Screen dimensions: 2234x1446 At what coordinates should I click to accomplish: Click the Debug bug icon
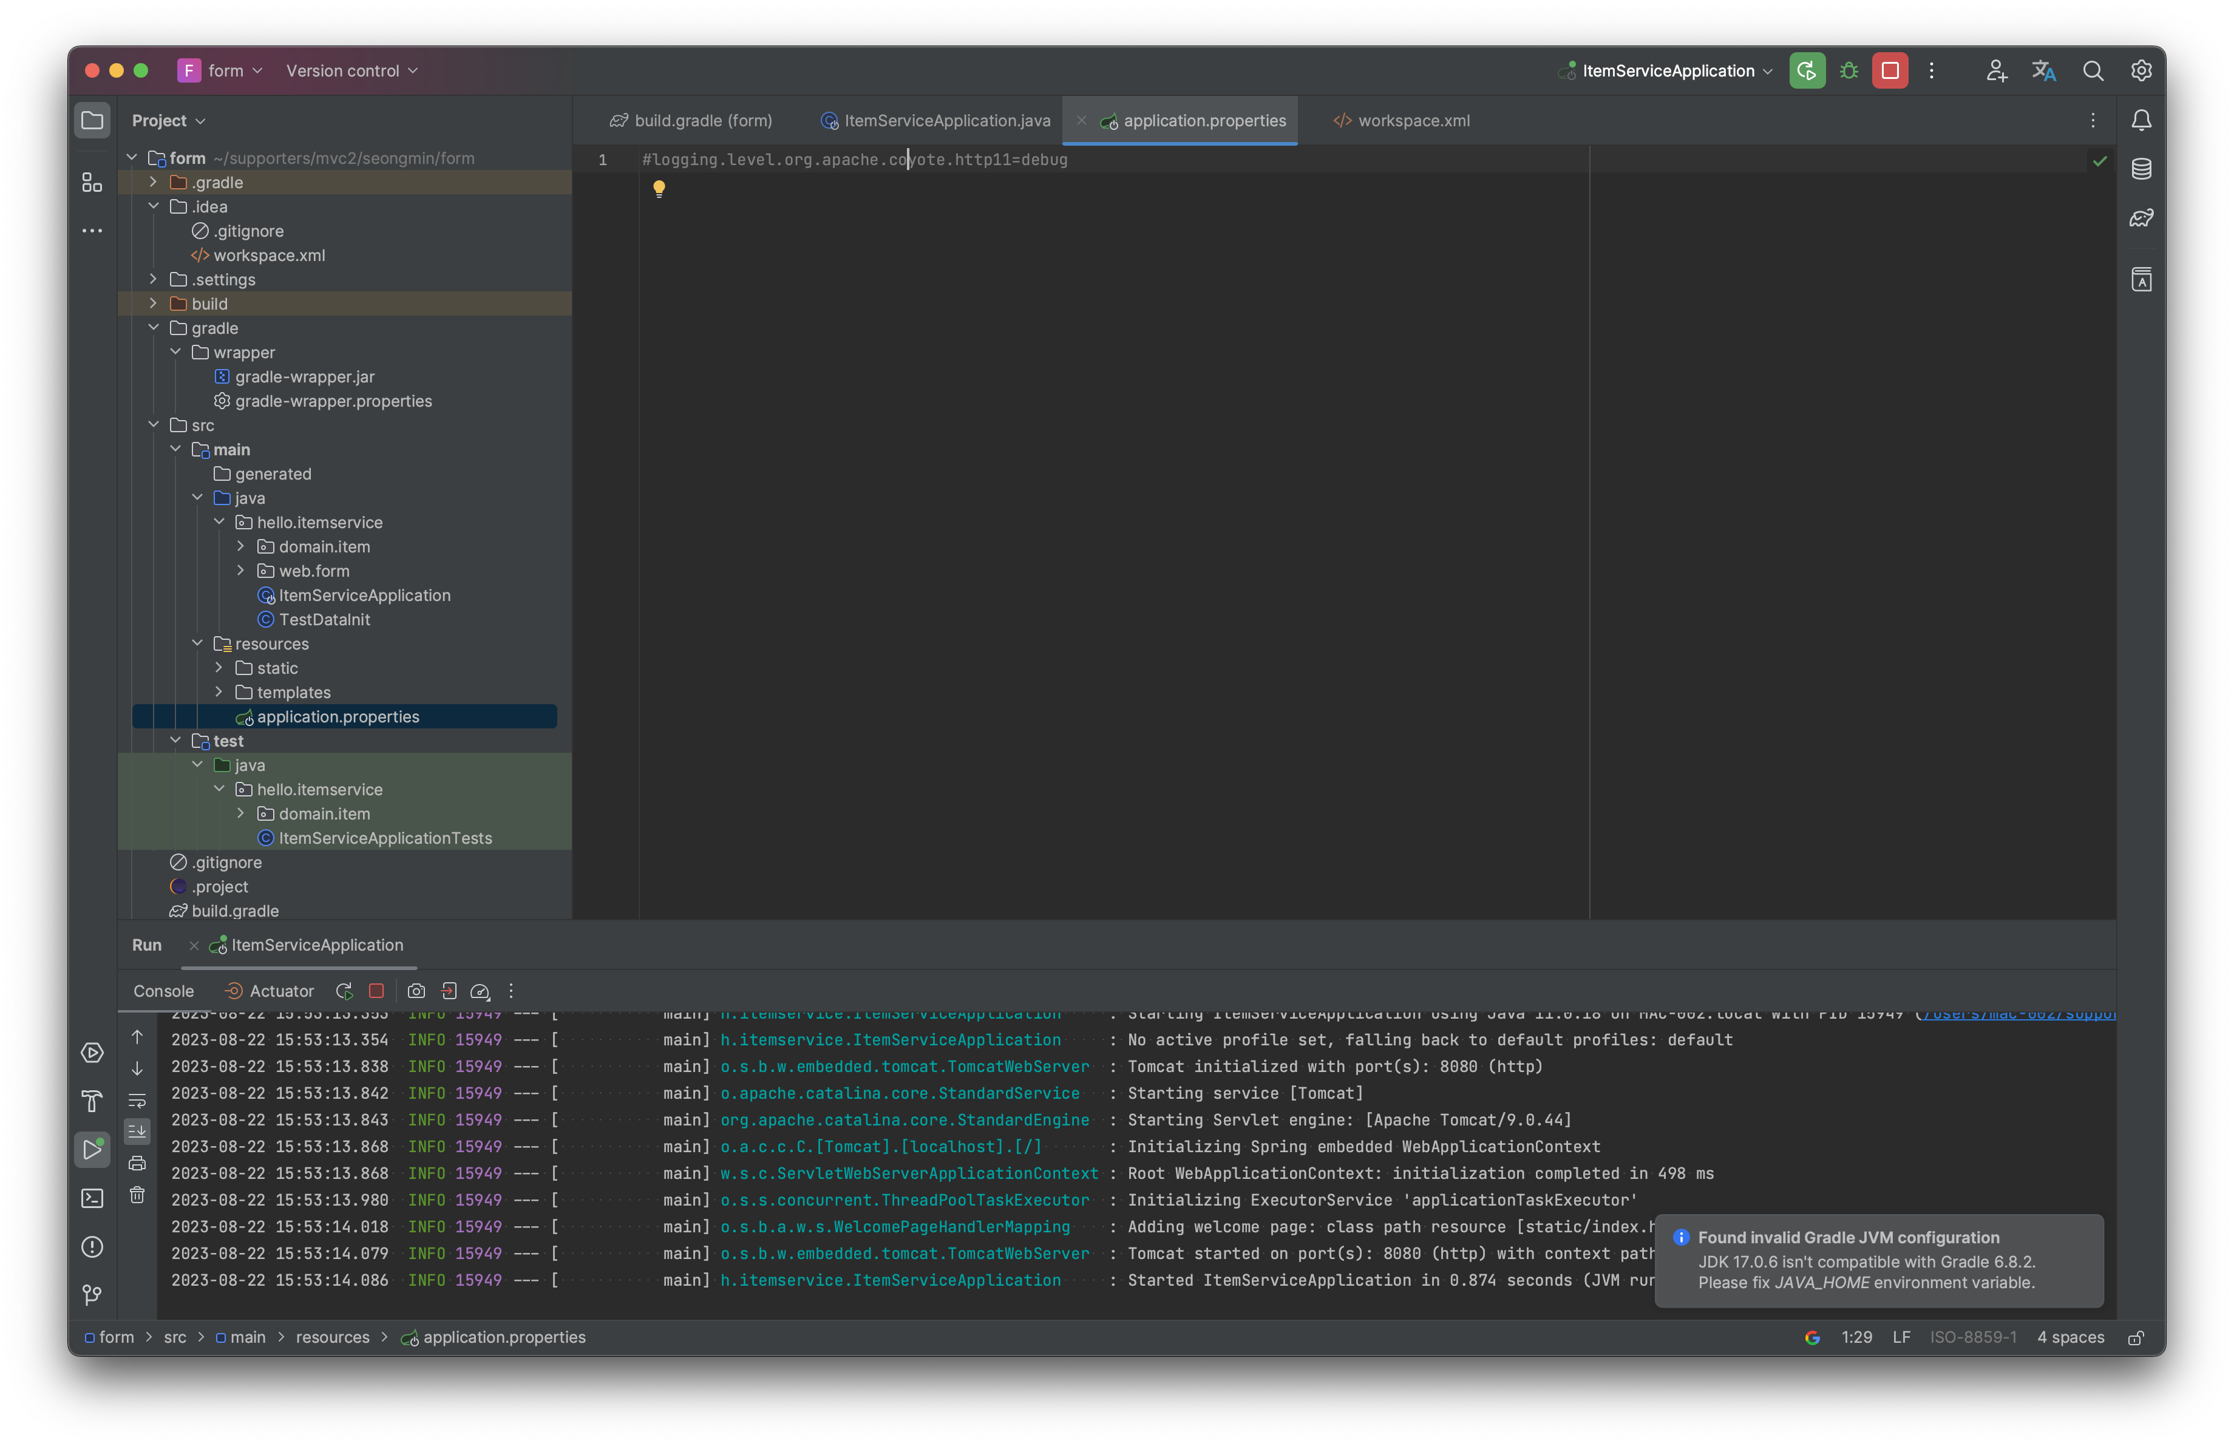[x=1849, y=70]
